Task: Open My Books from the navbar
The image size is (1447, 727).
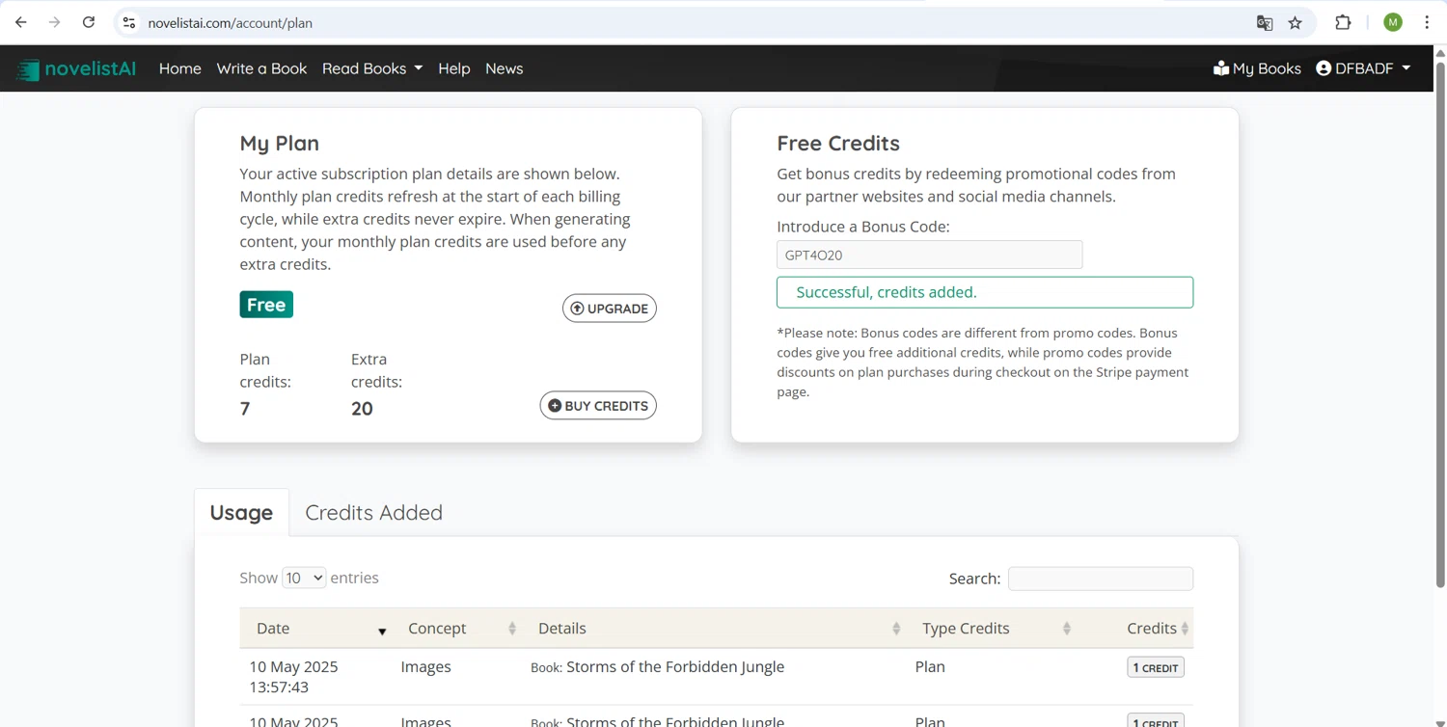Action: point(1257,68)
